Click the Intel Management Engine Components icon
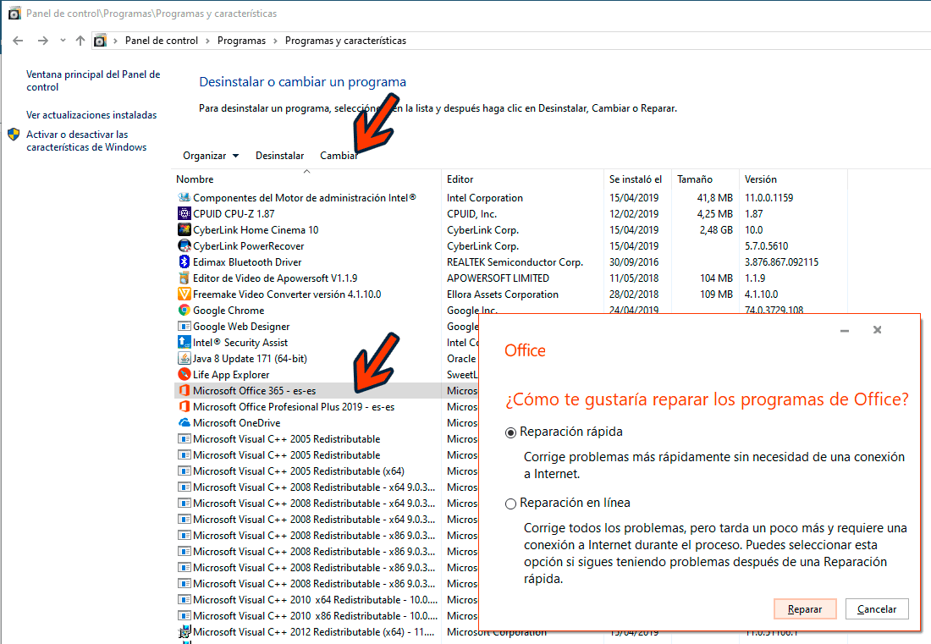Screen dimensions: 931x644 tap(184, 198)
